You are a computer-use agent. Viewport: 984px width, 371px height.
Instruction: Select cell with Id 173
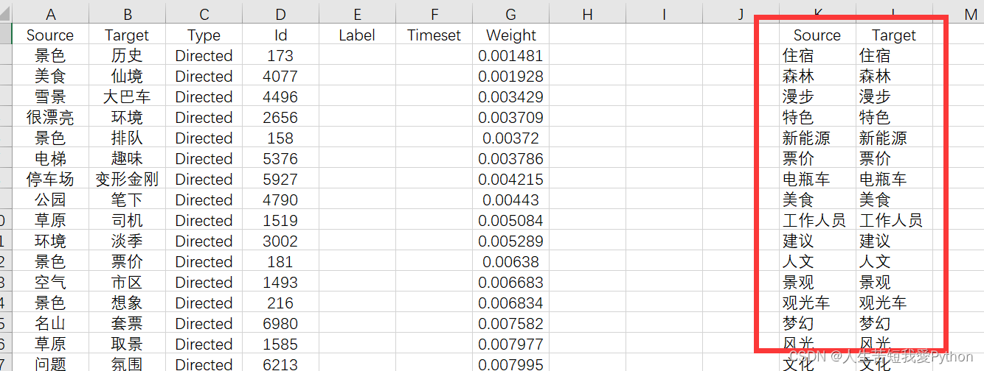pos(280,55)
